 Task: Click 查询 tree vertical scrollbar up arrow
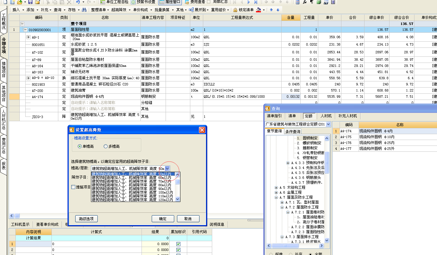(x=327, y=138)
